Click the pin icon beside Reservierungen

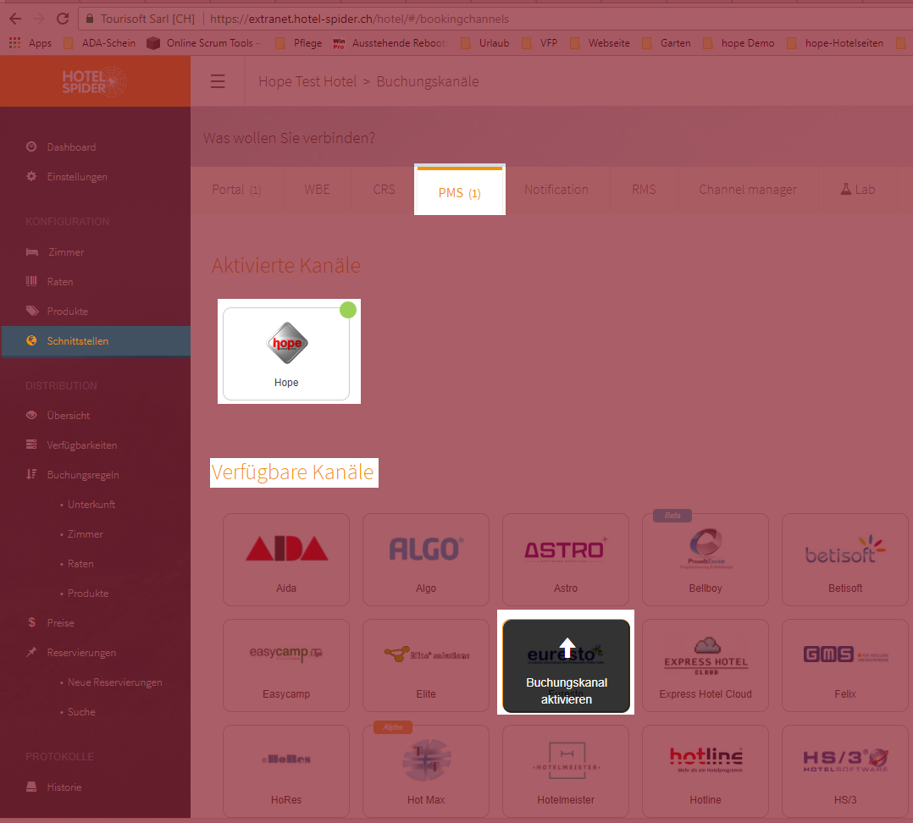[x=31, y=652]
